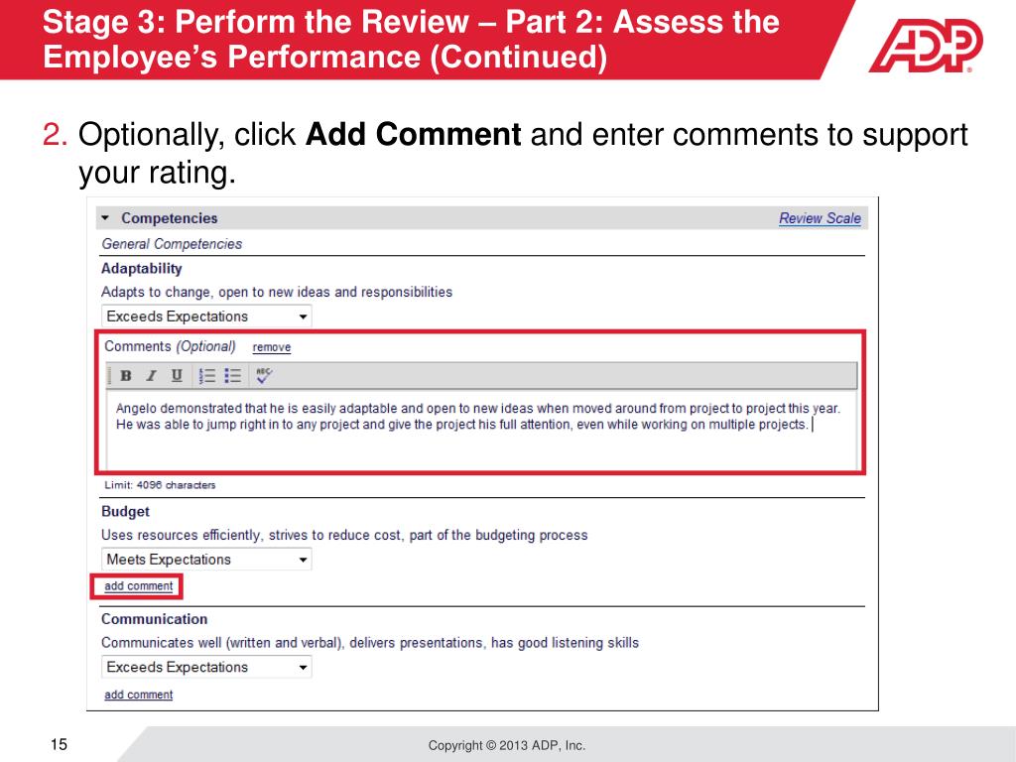Viewport: 1016px width, 762px height.
Task: Open the Budget rating dropdown
Action: (x=206, y=560)
